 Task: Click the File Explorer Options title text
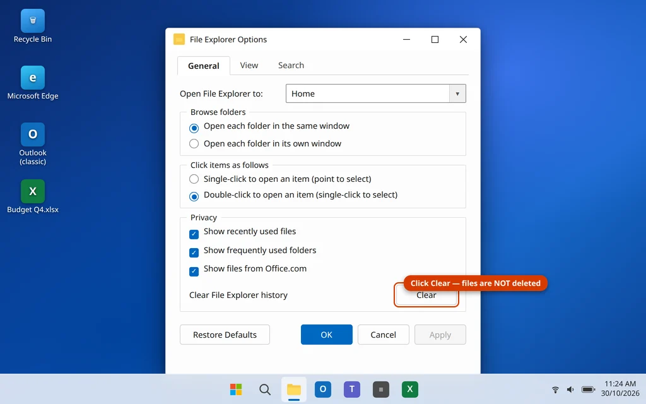click(x=228, y=40)
